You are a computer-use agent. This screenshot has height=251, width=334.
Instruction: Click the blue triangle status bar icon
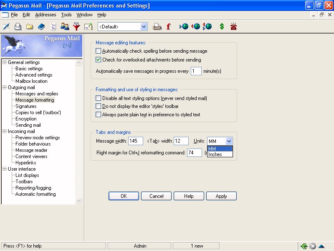coord(321,246)
